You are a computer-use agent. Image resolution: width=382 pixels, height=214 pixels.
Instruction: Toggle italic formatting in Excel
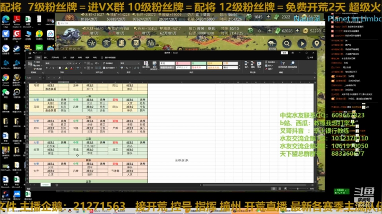pos(50,68)
